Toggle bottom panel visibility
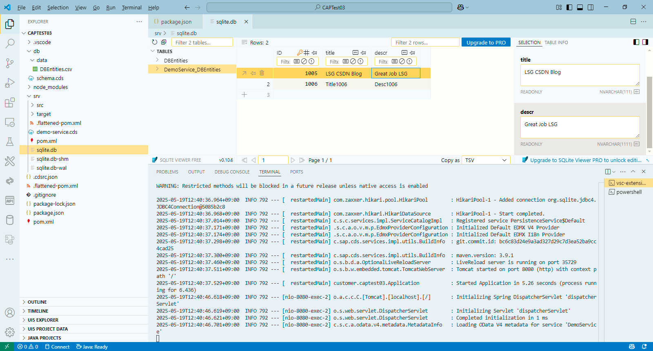653x351 pixels. point(580,7)
